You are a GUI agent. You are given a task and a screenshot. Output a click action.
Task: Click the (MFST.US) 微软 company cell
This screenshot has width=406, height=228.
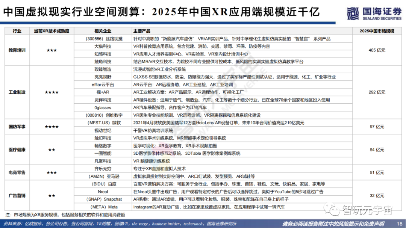(x=103, y=123)
